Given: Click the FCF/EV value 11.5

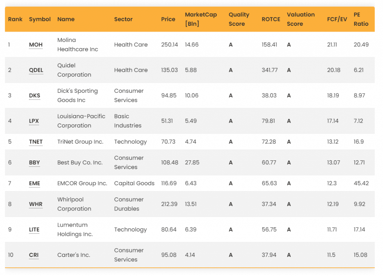Looking at the screenshot, I should click(331, 255).
